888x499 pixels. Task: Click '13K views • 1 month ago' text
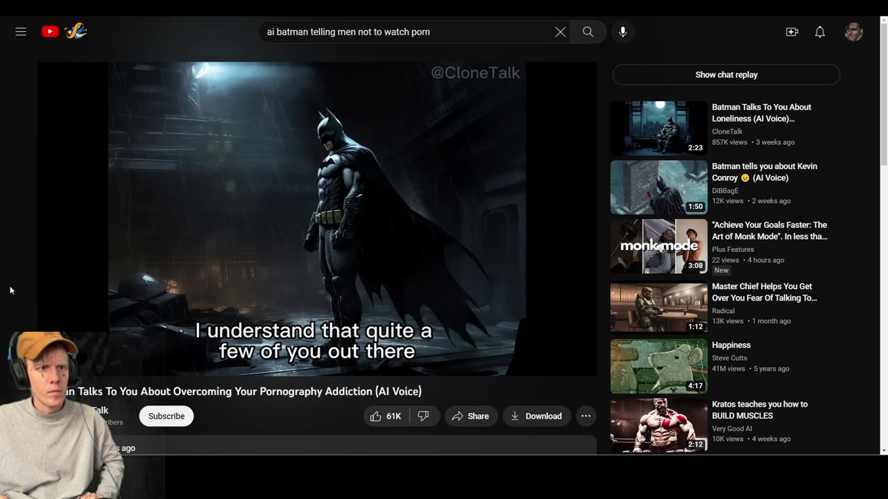coord(751,321)
